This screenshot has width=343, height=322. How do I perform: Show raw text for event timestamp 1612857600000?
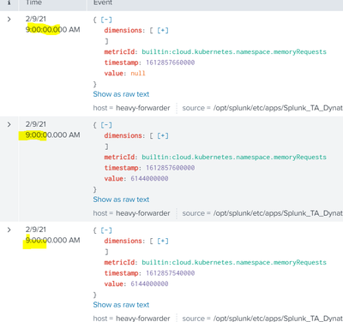121,200
